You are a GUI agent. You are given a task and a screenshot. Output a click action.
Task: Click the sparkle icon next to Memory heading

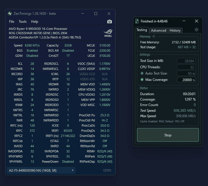pos(154,36)
